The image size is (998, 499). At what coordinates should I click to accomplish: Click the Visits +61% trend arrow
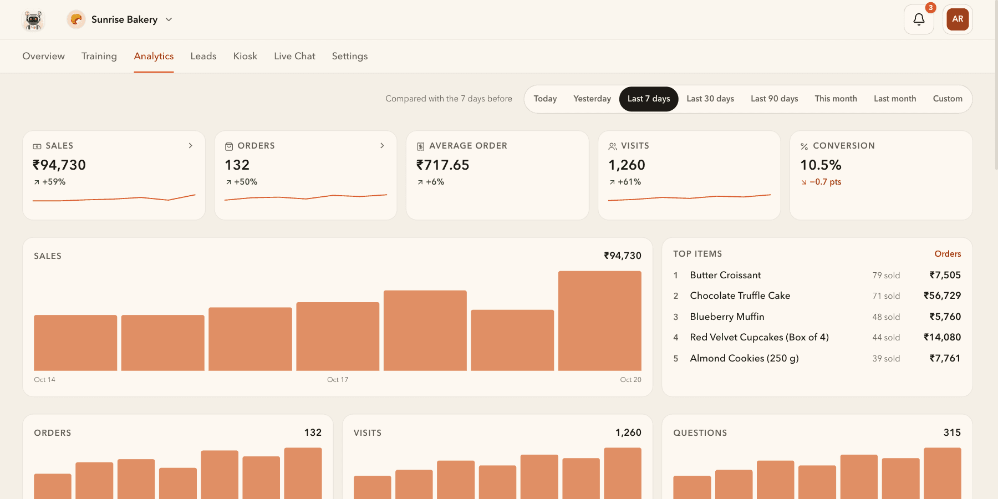pyautogui.click(x=612, y=182)
